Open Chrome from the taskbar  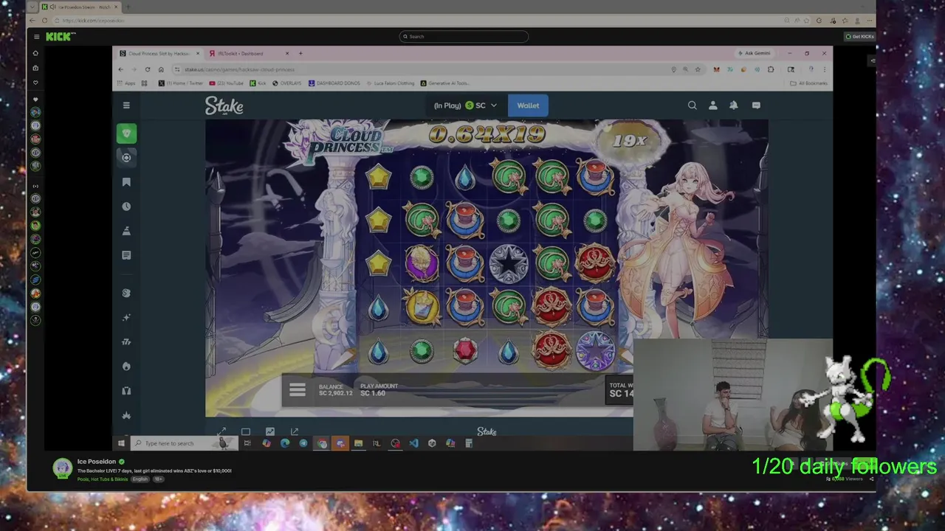tap(322, 443)
